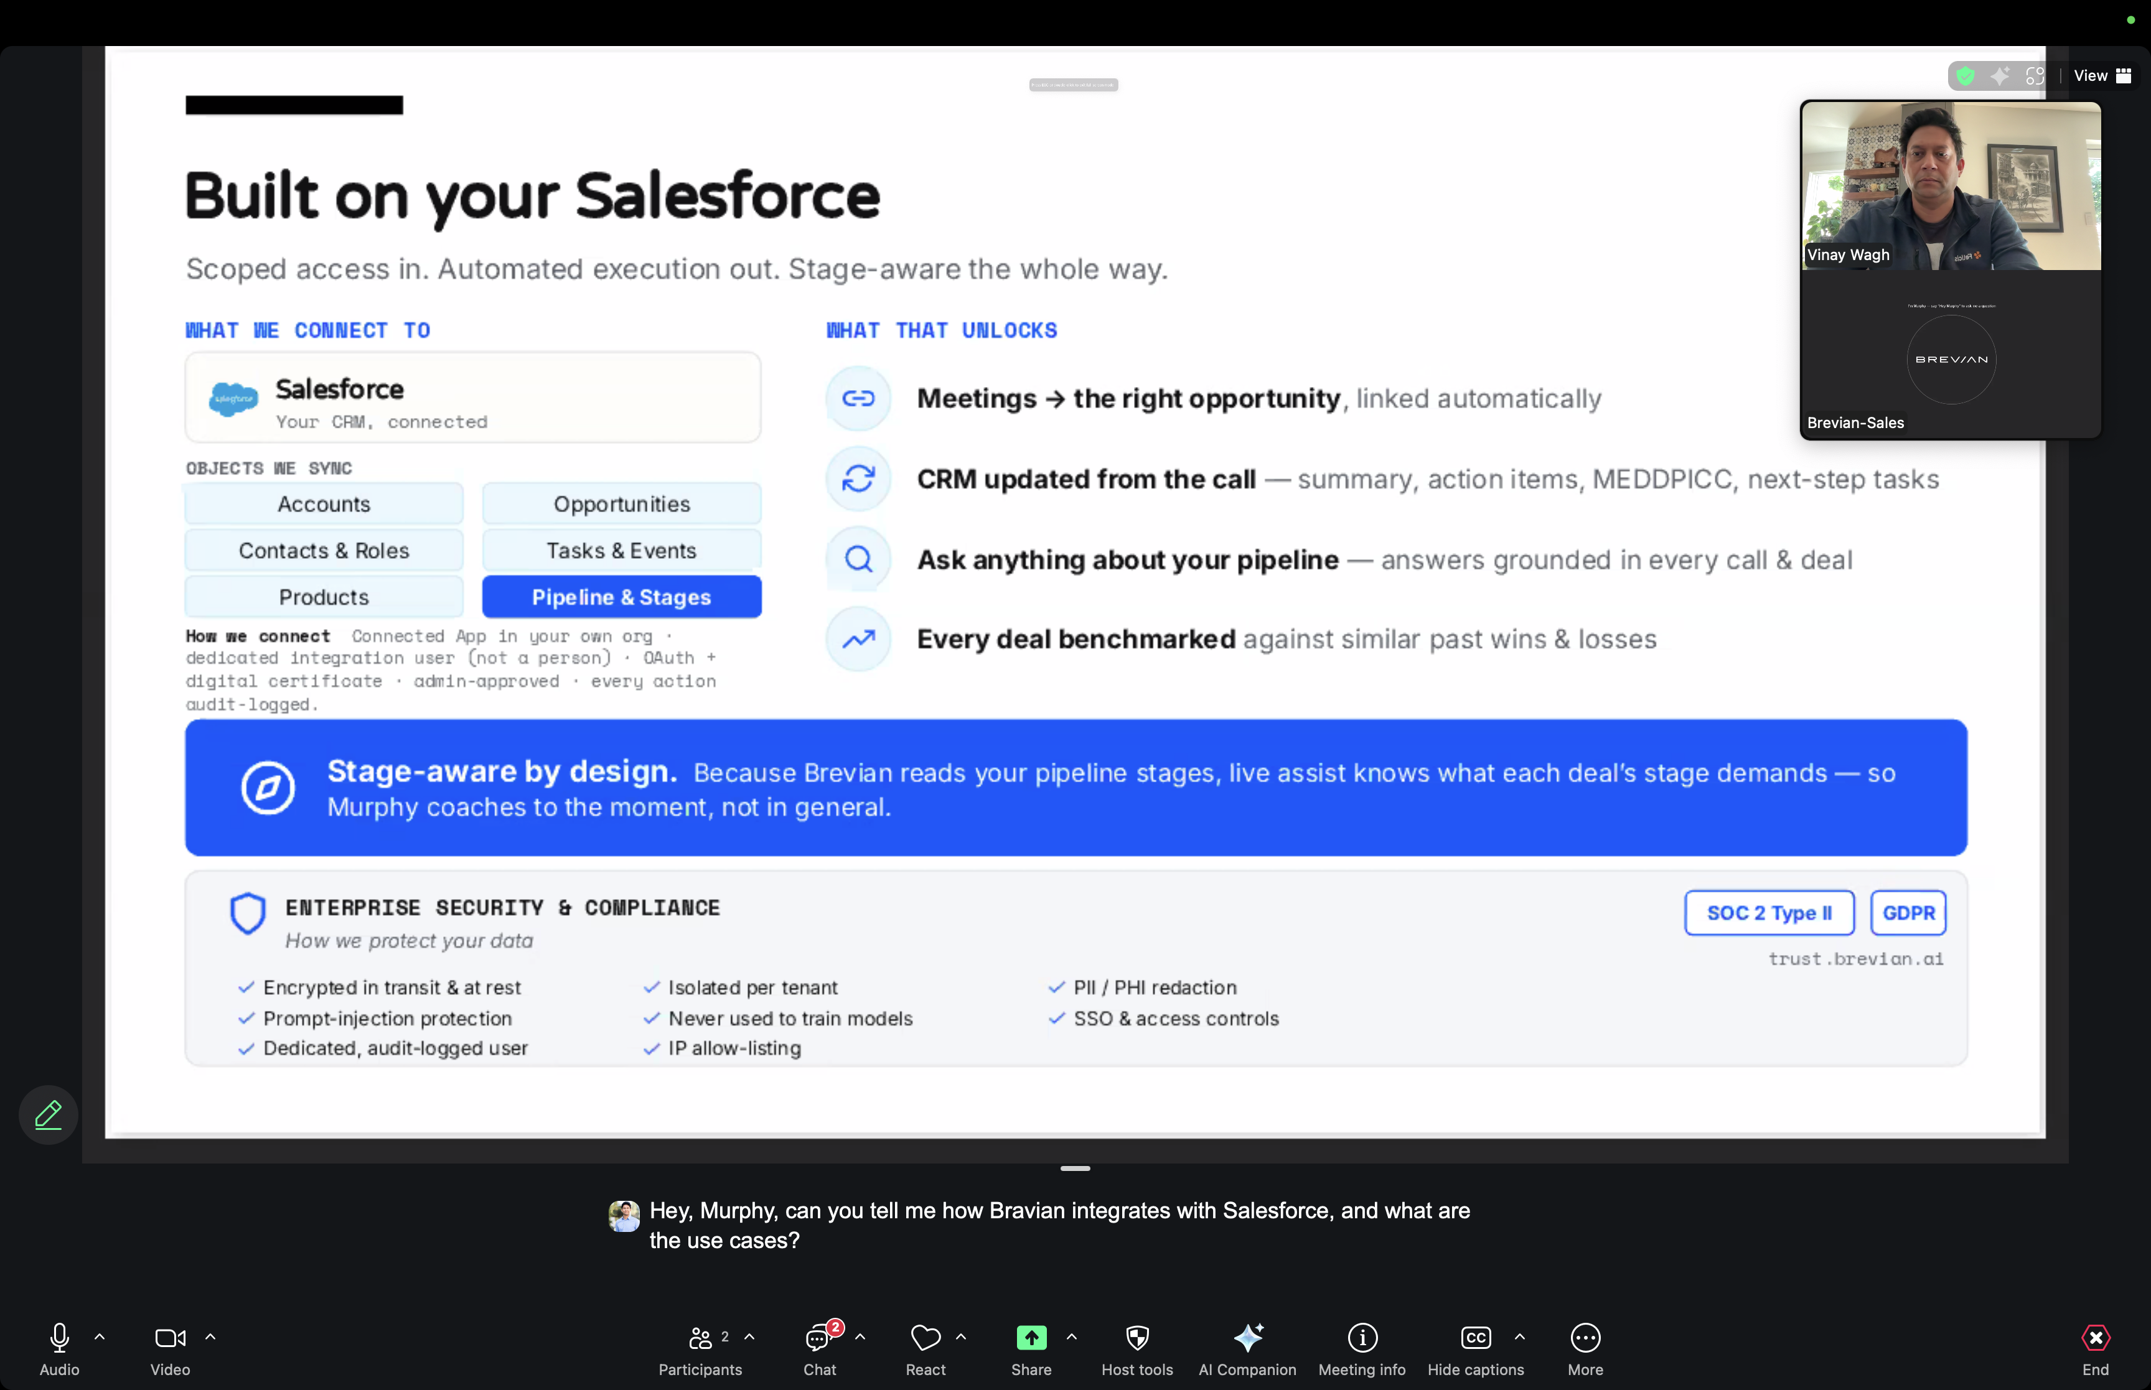Mute the microphone with the Audio button
This screenshot has width=2151, height=1390.
click(x=60, y=1350)
